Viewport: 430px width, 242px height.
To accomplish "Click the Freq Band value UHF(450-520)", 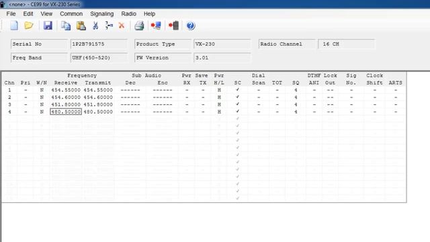I will (x=99, y=58).
